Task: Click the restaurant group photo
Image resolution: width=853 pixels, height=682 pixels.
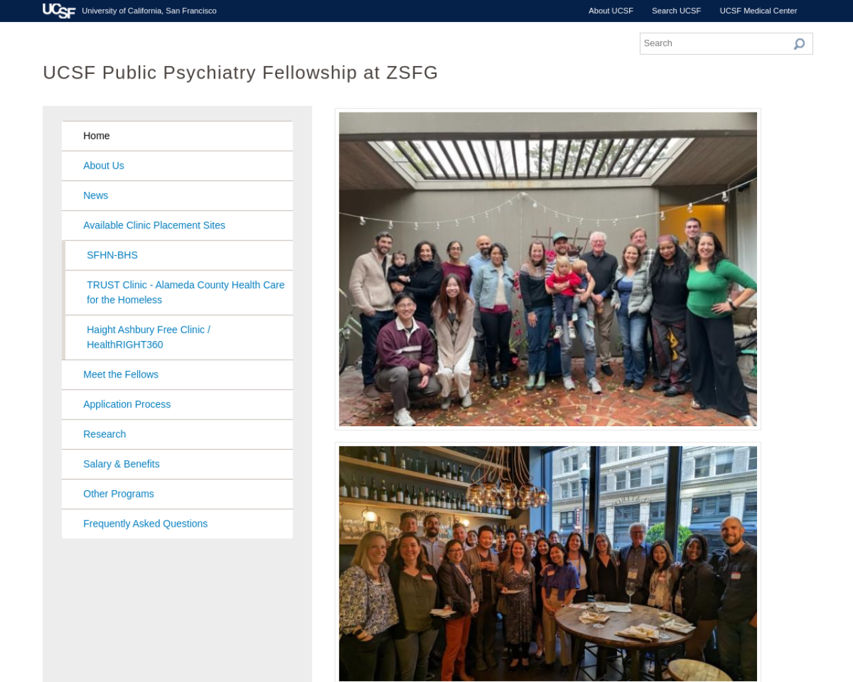Action: (x=548, y=563)
